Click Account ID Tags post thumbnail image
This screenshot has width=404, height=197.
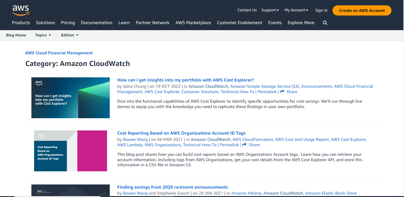click(71, 151)
